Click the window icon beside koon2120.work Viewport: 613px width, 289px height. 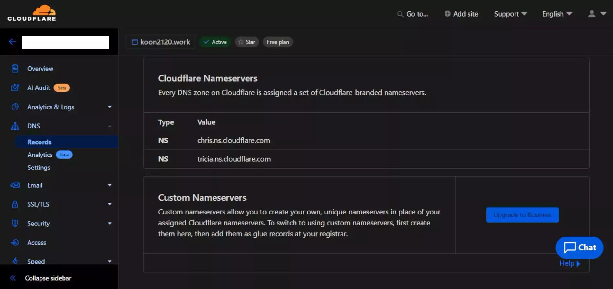(134, 42)
